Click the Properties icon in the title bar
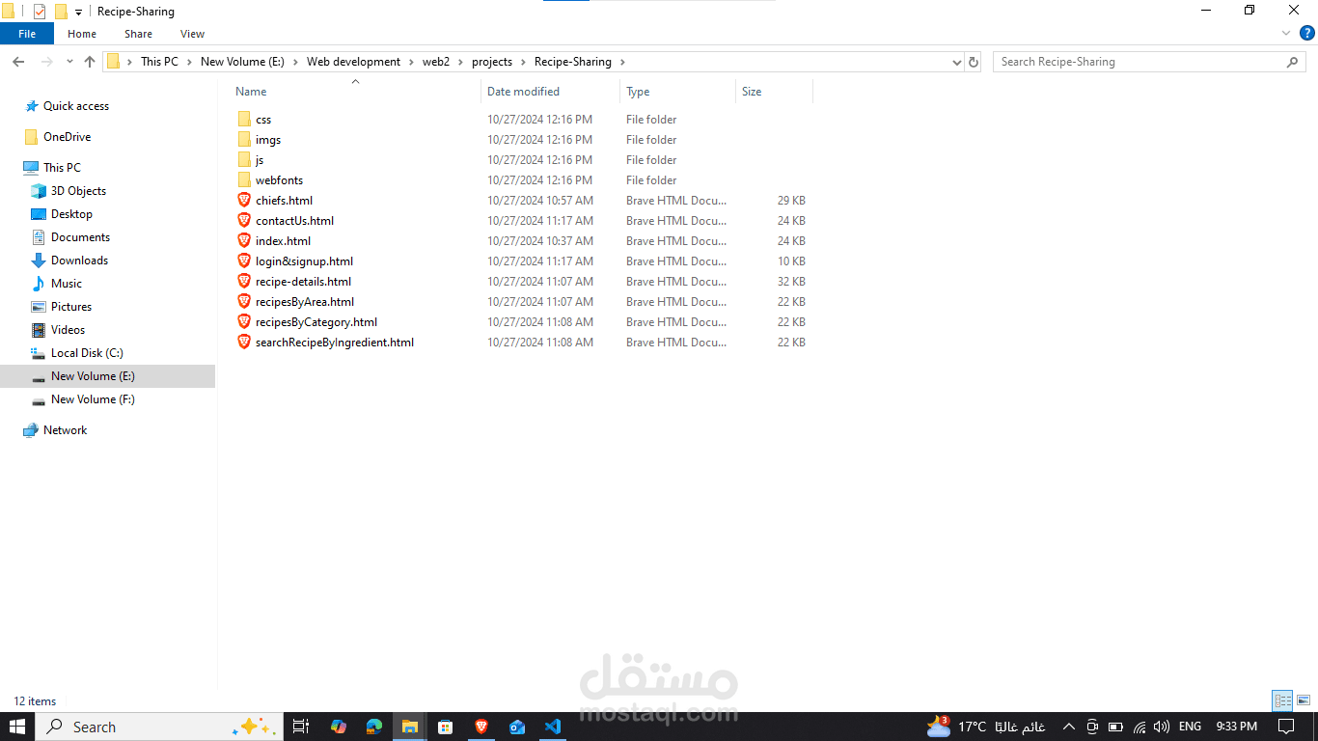Viewport: 1318px width, 741px height. [x=40, y=12]
